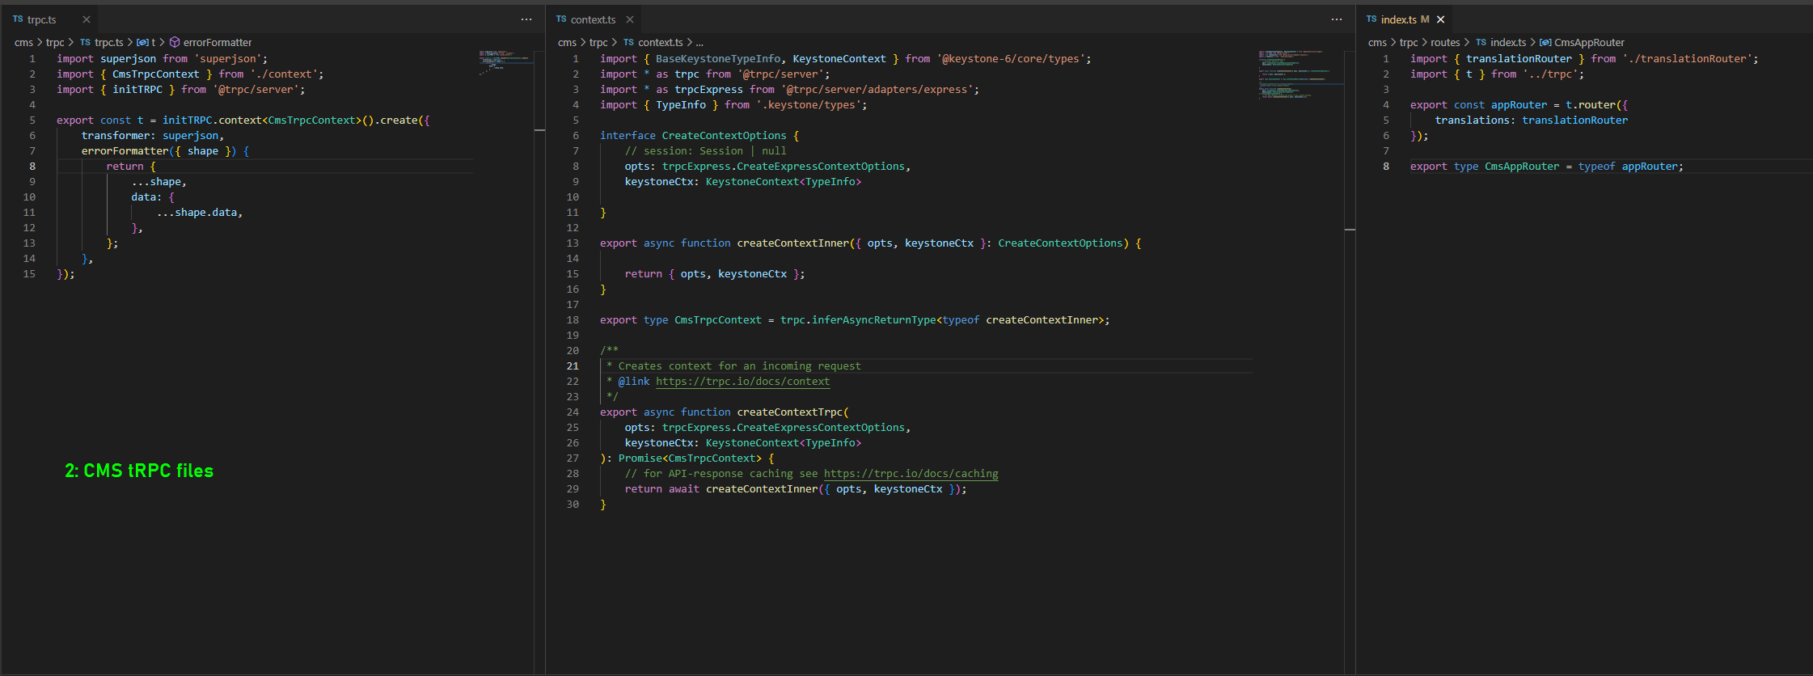Viewport: 1813px width, 676px height.
Task: Close the modified index.ts tab
Action: pos(1440,19)
